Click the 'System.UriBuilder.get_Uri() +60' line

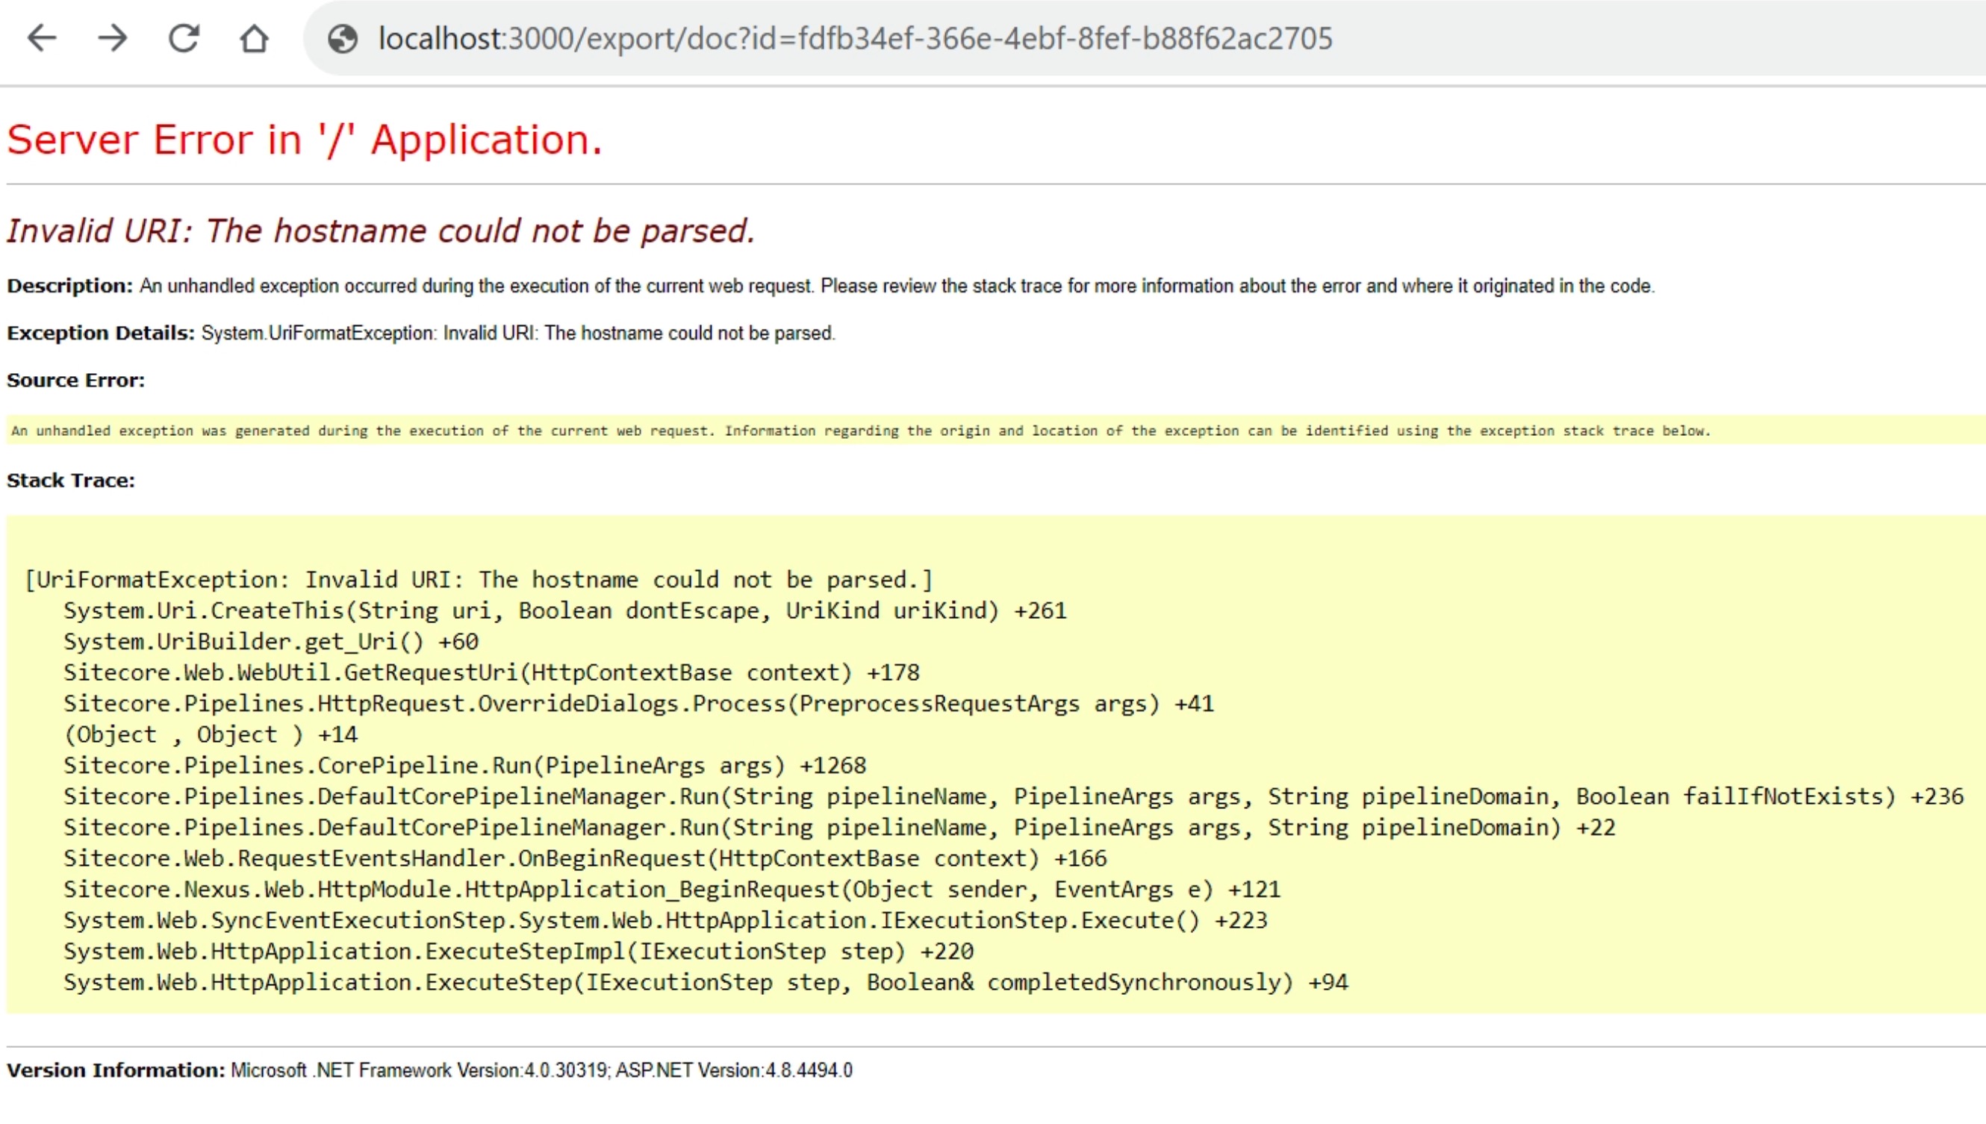[271, 642]
